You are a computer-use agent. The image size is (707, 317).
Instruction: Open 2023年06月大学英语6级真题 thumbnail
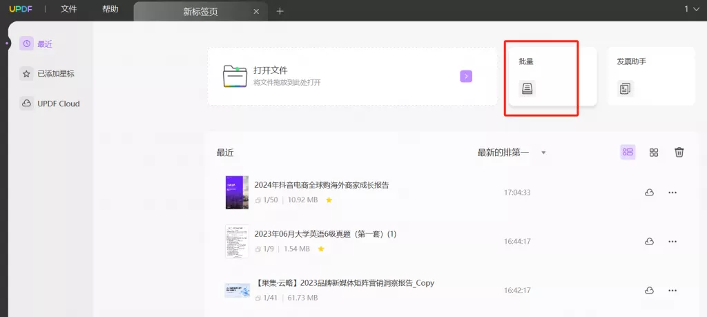tap(237, 241)
